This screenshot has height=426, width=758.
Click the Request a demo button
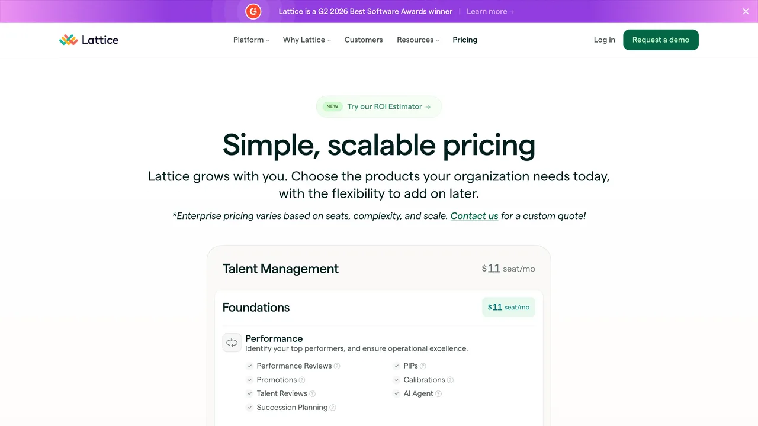(661, 40)
